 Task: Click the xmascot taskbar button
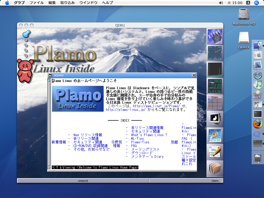pos(83,181)
